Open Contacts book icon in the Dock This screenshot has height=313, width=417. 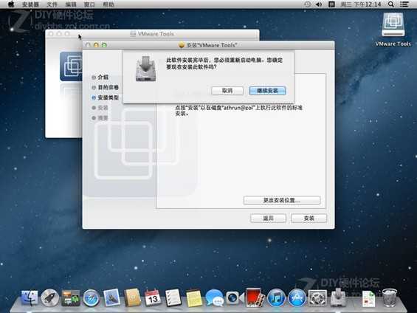point(132,297)
